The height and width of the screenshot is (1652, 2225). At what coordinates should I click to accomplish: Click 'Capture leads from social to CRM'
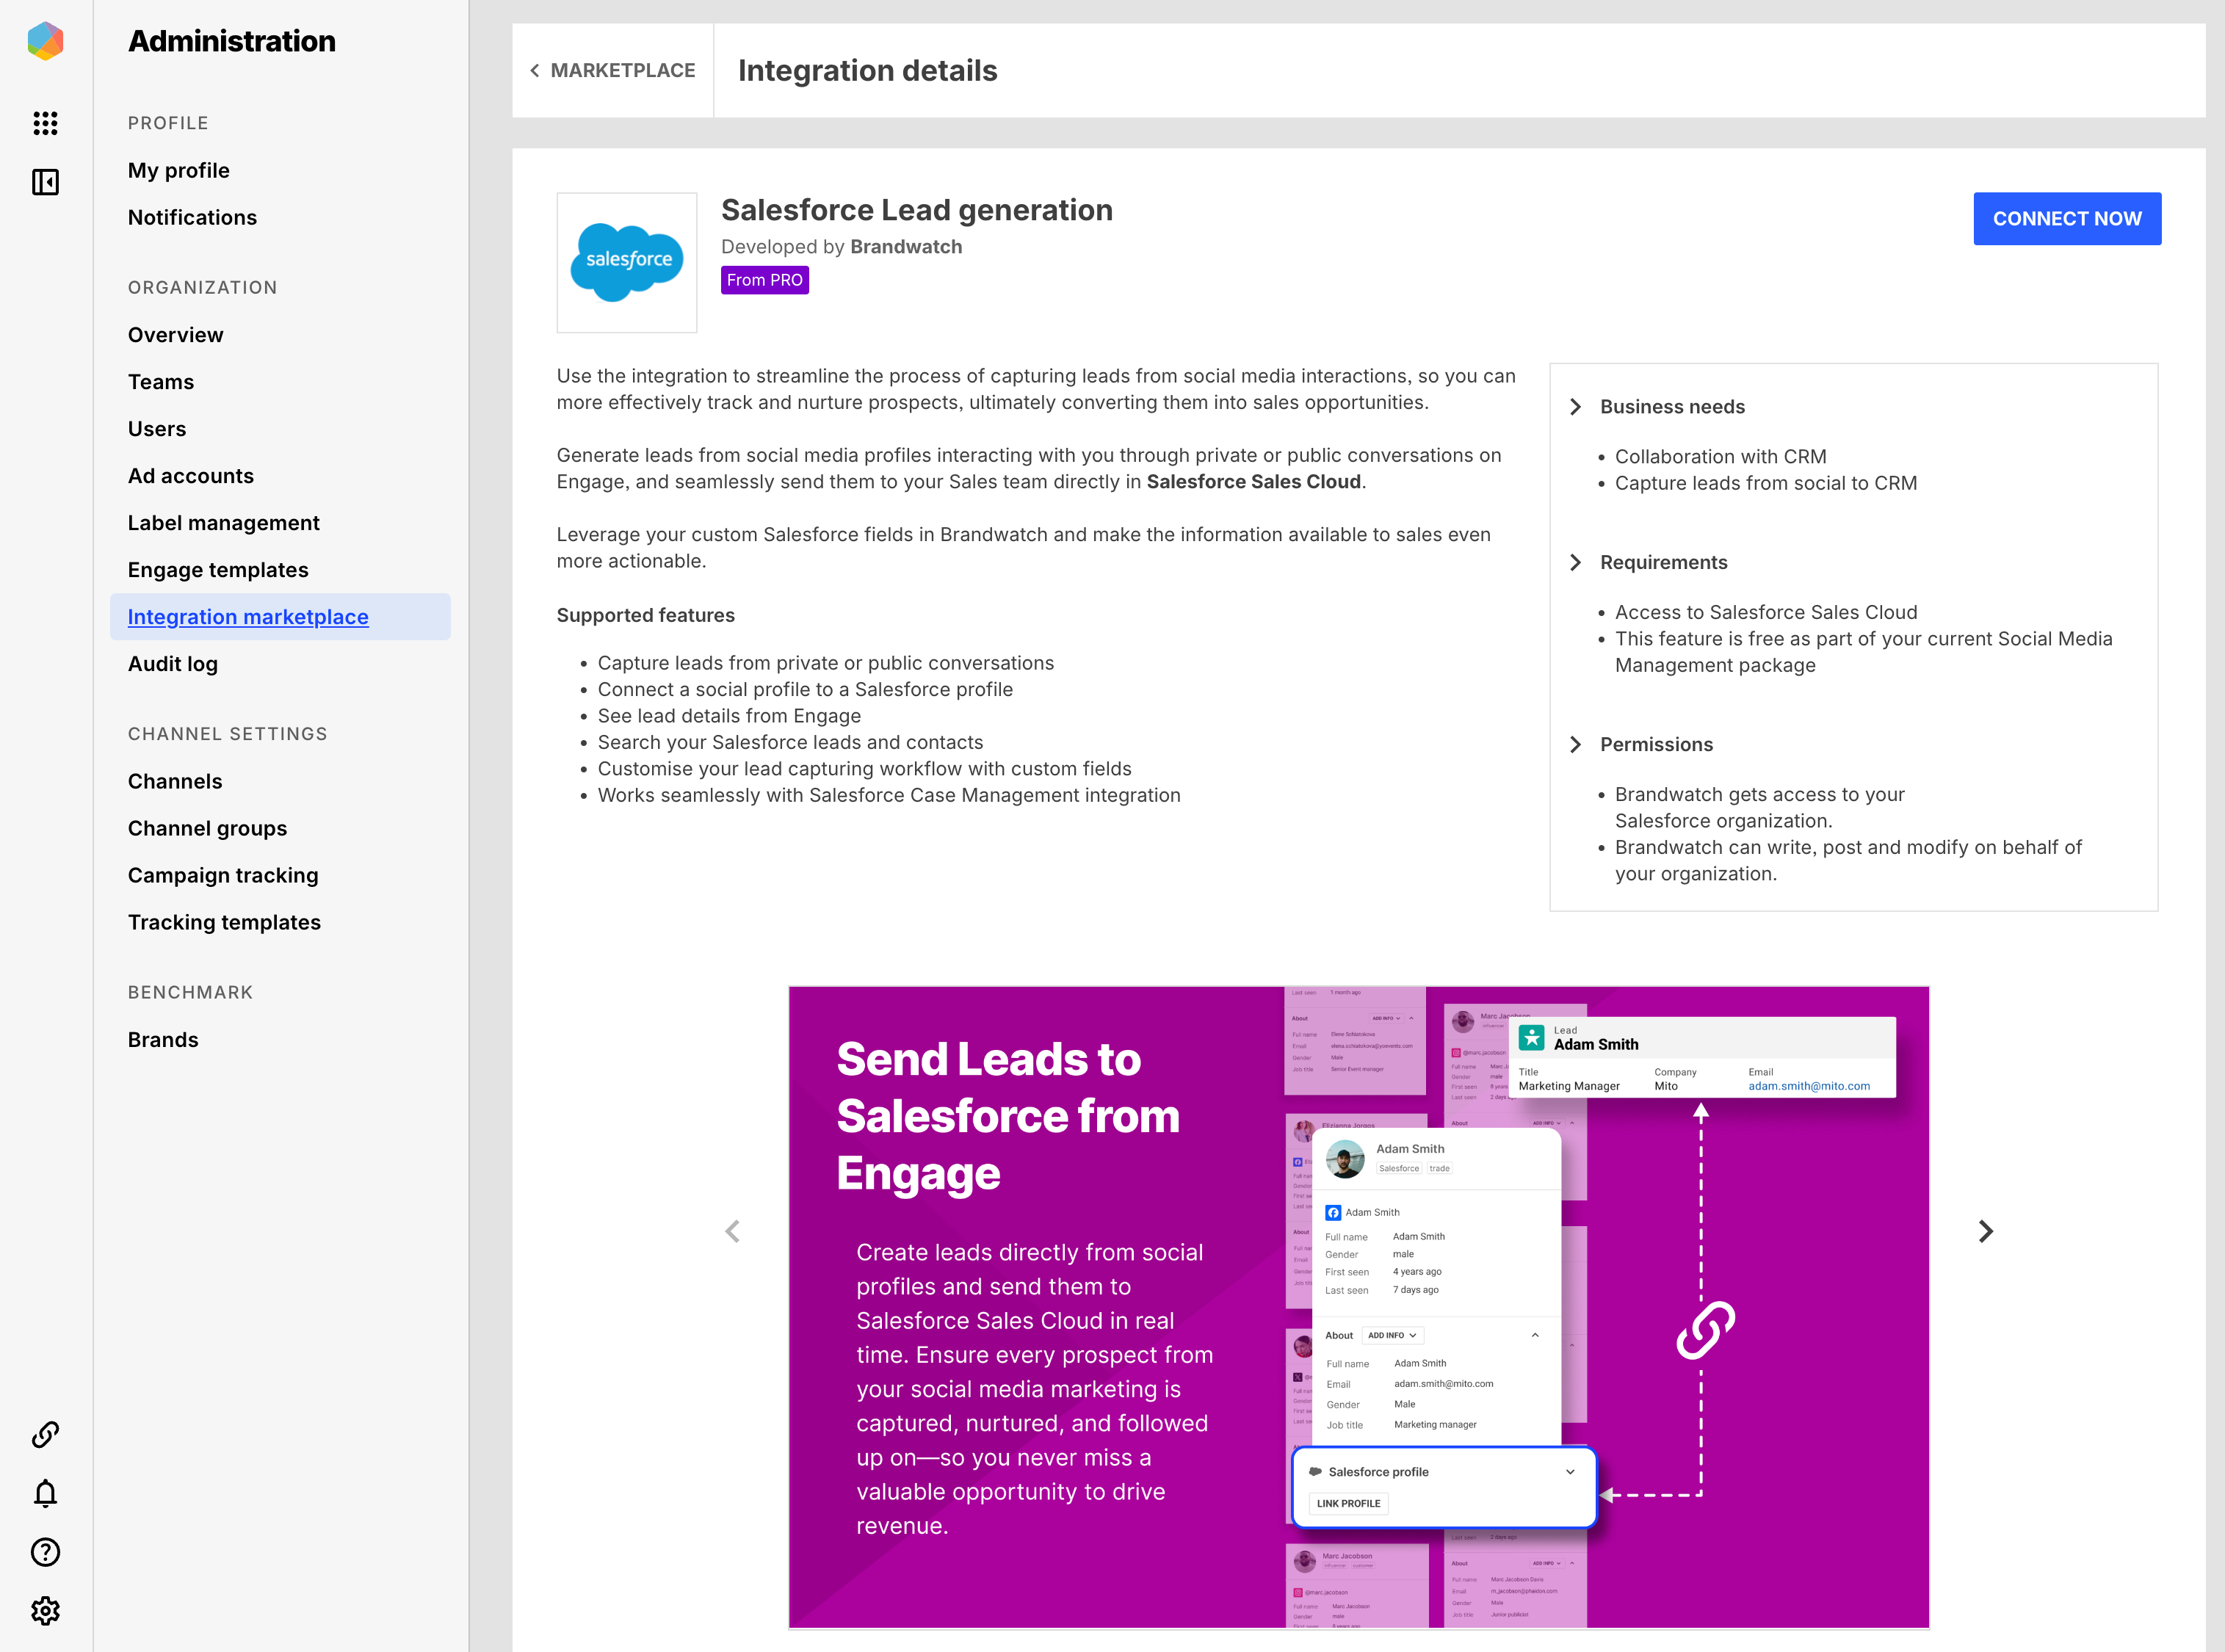point(1766,483)
